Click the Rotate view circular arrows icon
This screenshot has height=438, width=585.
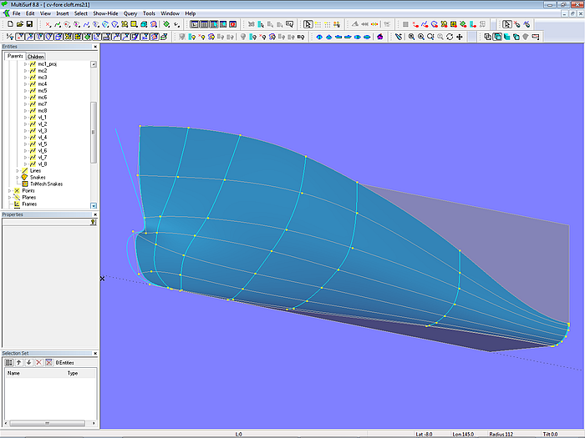tap(450, 37)
